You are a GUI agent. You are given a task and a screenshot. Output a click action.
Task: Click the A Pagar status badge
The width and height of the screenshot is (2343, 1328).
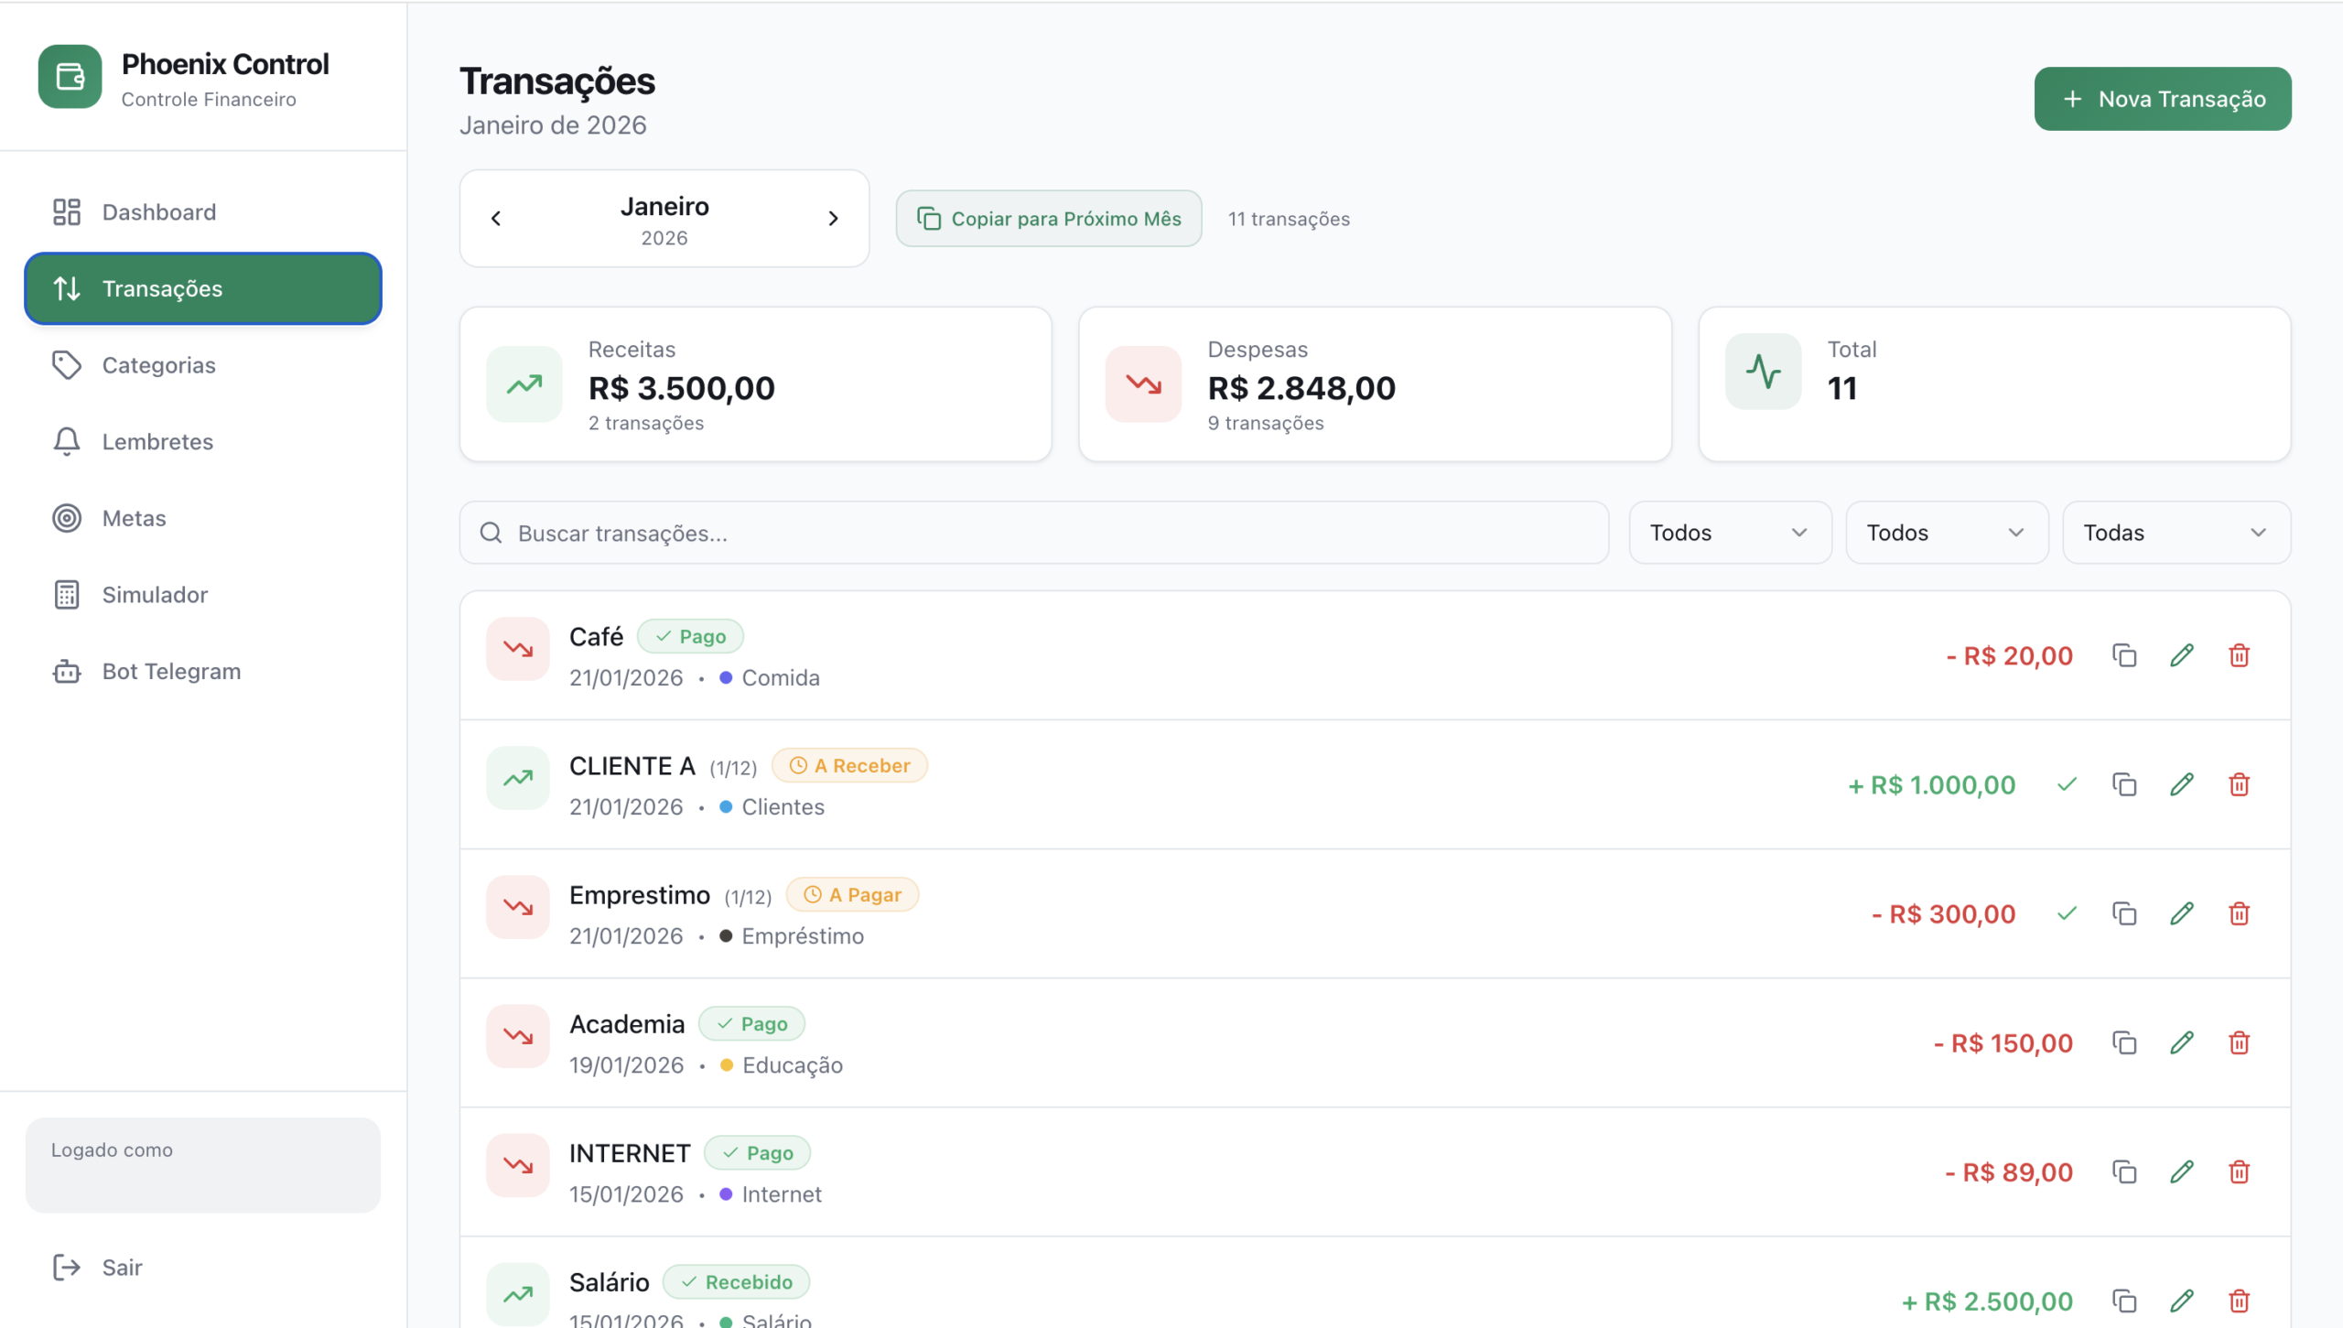click(853, 895)
